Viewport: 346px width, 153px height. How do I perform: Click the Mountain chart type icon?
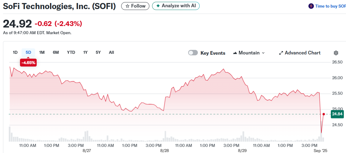[235, 53]
